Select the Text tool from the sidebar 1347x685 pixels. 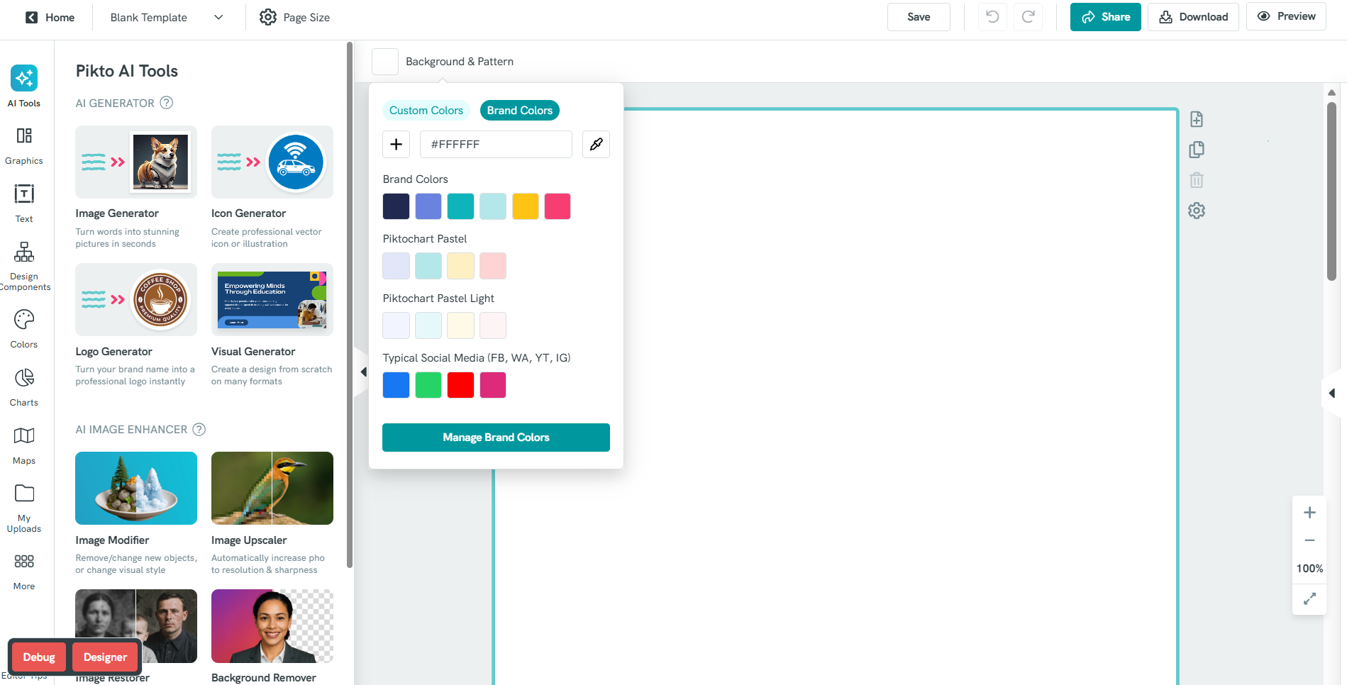coord(23,203)
